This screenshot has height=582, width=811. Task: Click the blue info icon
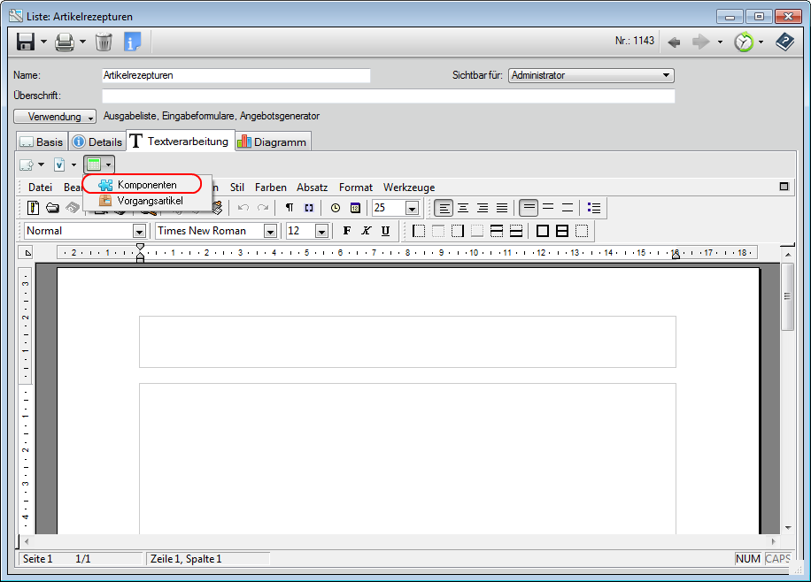coord(133,42)
